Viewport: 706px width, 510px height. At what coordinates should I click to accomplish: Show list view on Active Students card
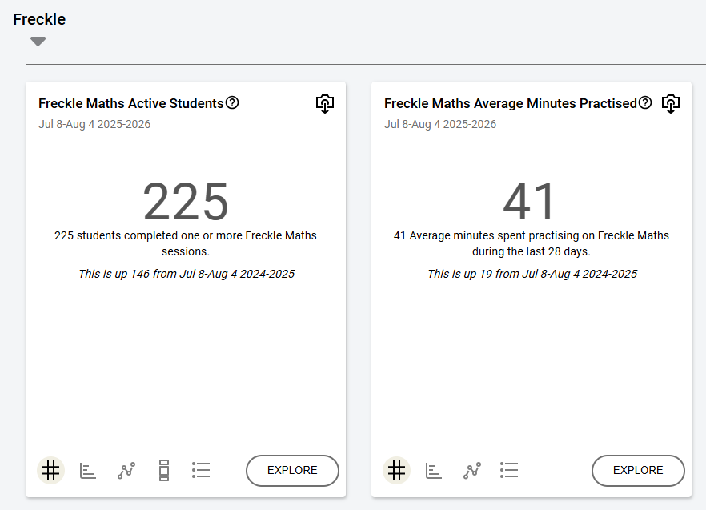click(x=201, y=470)
